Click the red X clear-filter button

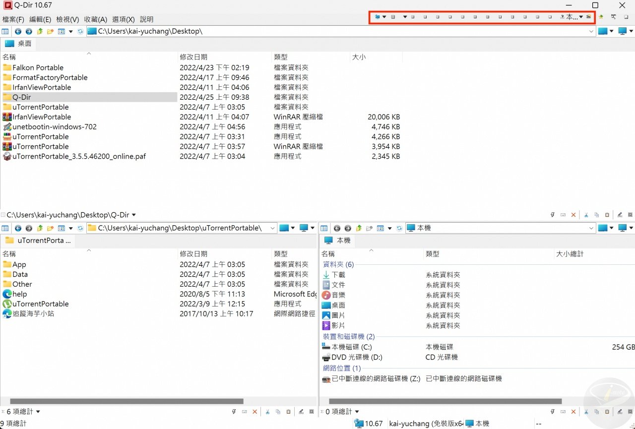(254, 411)
